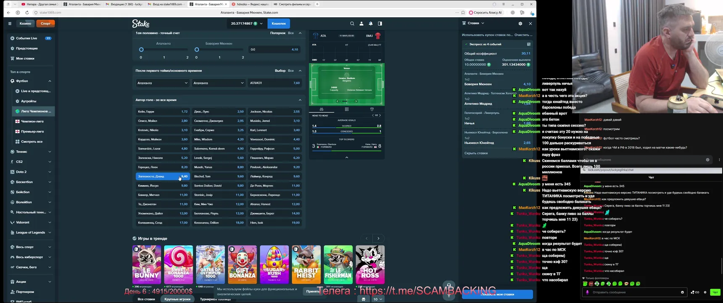Open the user profile icon in header
Image resolution: width=723 pixels, height=303 pixels.
click(361, 24)
